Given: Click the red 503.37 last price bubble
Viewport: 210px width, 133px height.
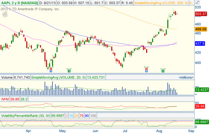Looking at the screenshot, I should pyautogui.click(x=201, y=14).
